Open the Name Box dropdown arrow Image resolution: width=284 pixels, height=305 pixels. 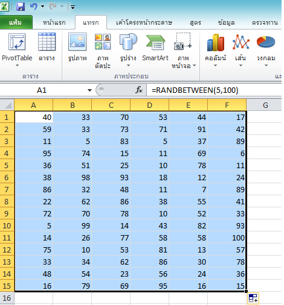pos(89,90)
